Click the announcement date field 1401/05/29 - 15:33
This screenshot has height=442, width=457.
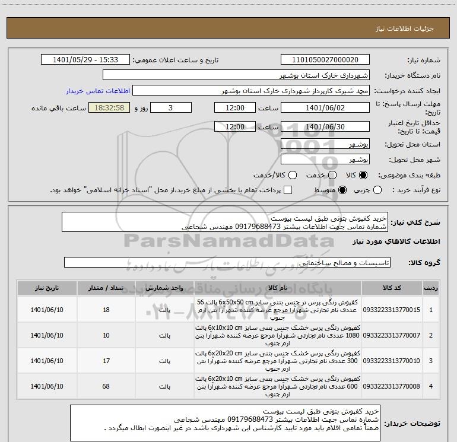point(85,60)
